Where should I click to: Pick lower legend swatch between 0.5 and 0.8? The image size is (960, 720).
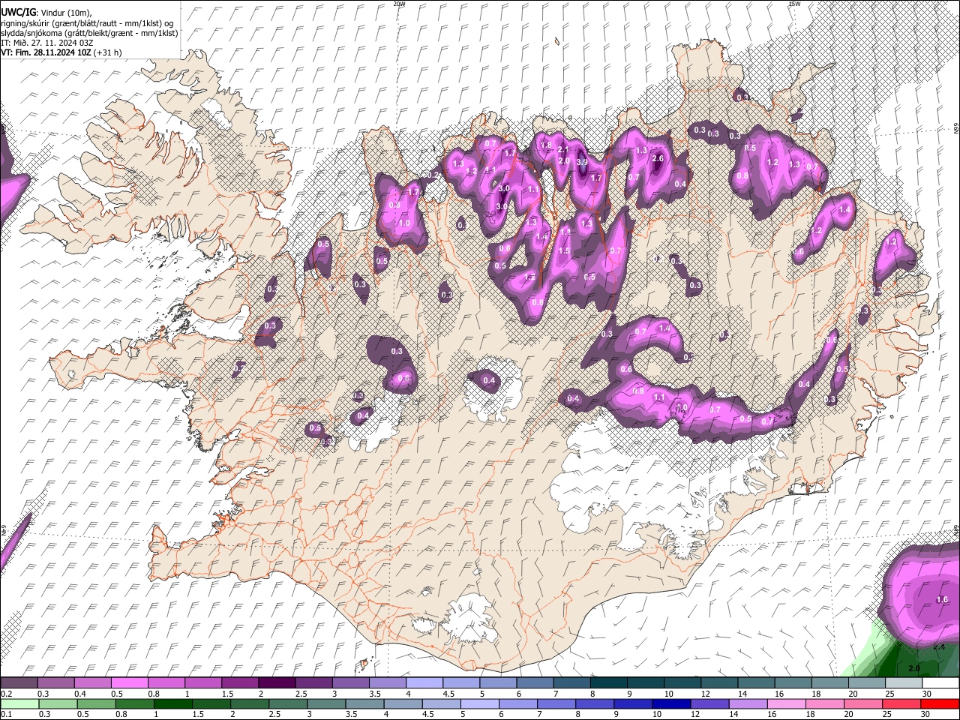pos(97,703)
